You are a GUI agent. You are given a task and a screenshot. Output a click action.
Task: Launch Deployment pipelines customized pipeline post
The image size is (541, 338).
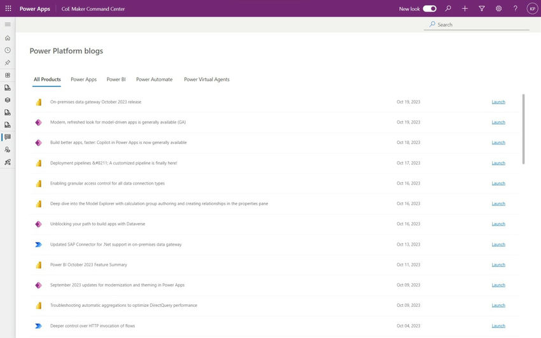[x=498, y=163]
